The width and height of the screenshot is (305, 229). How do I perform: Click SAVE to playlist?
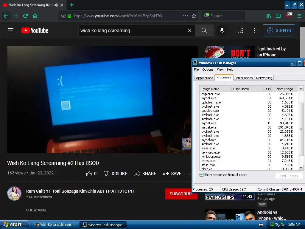coord(172,174)
